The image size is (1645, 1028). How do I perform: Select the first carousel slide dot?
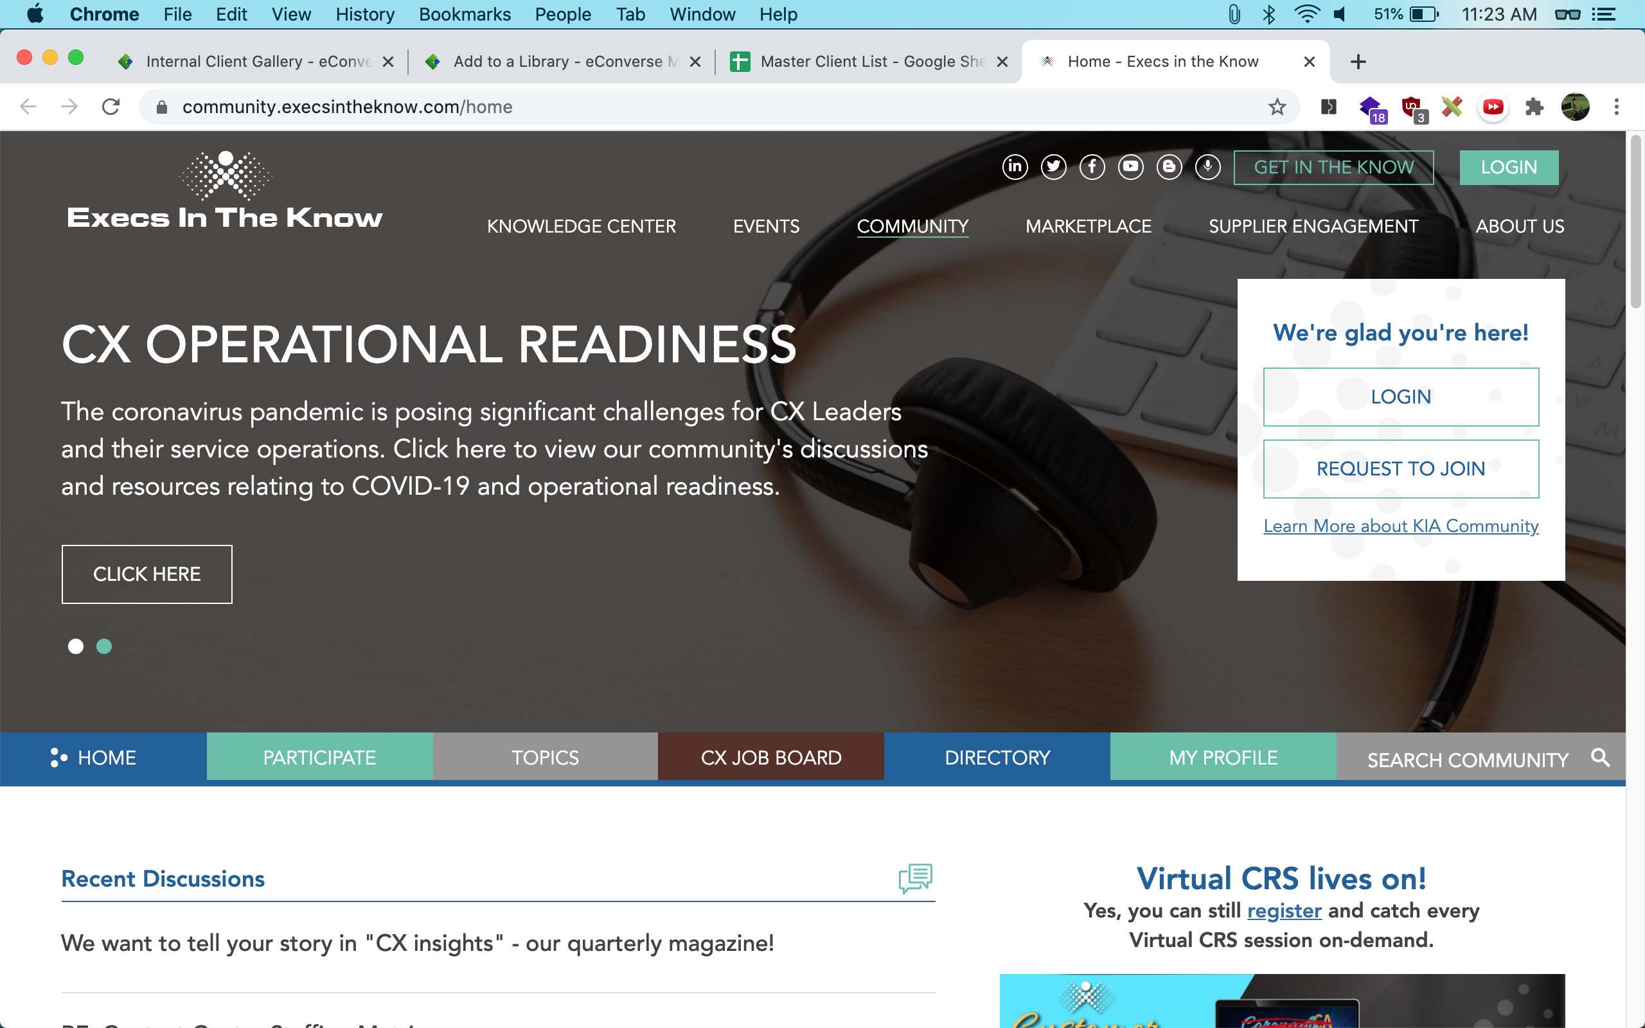point(75,646)
